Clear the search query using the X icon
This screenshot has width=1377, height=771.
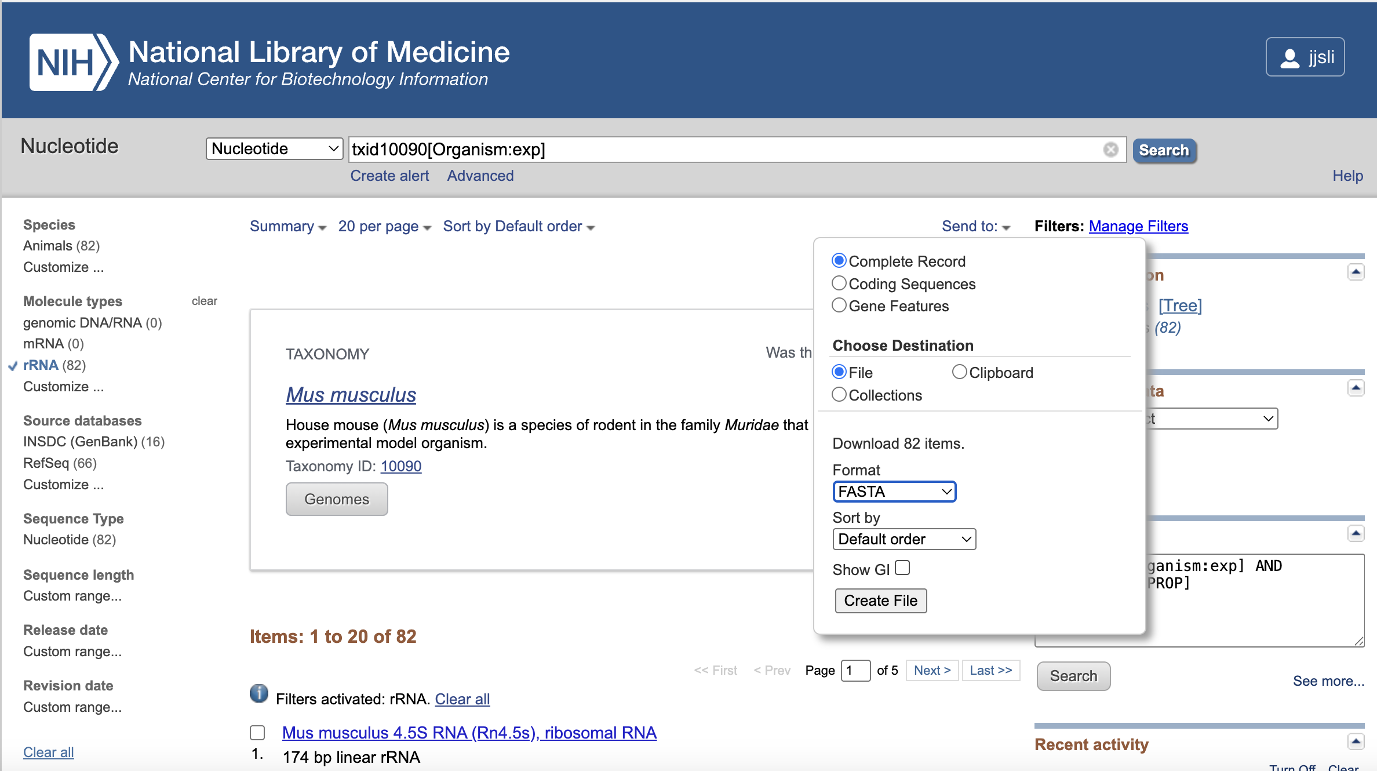[x=1110, y=149]
